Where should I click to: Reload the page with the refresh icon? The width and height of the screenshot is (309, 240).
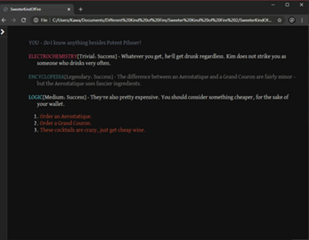23,20
